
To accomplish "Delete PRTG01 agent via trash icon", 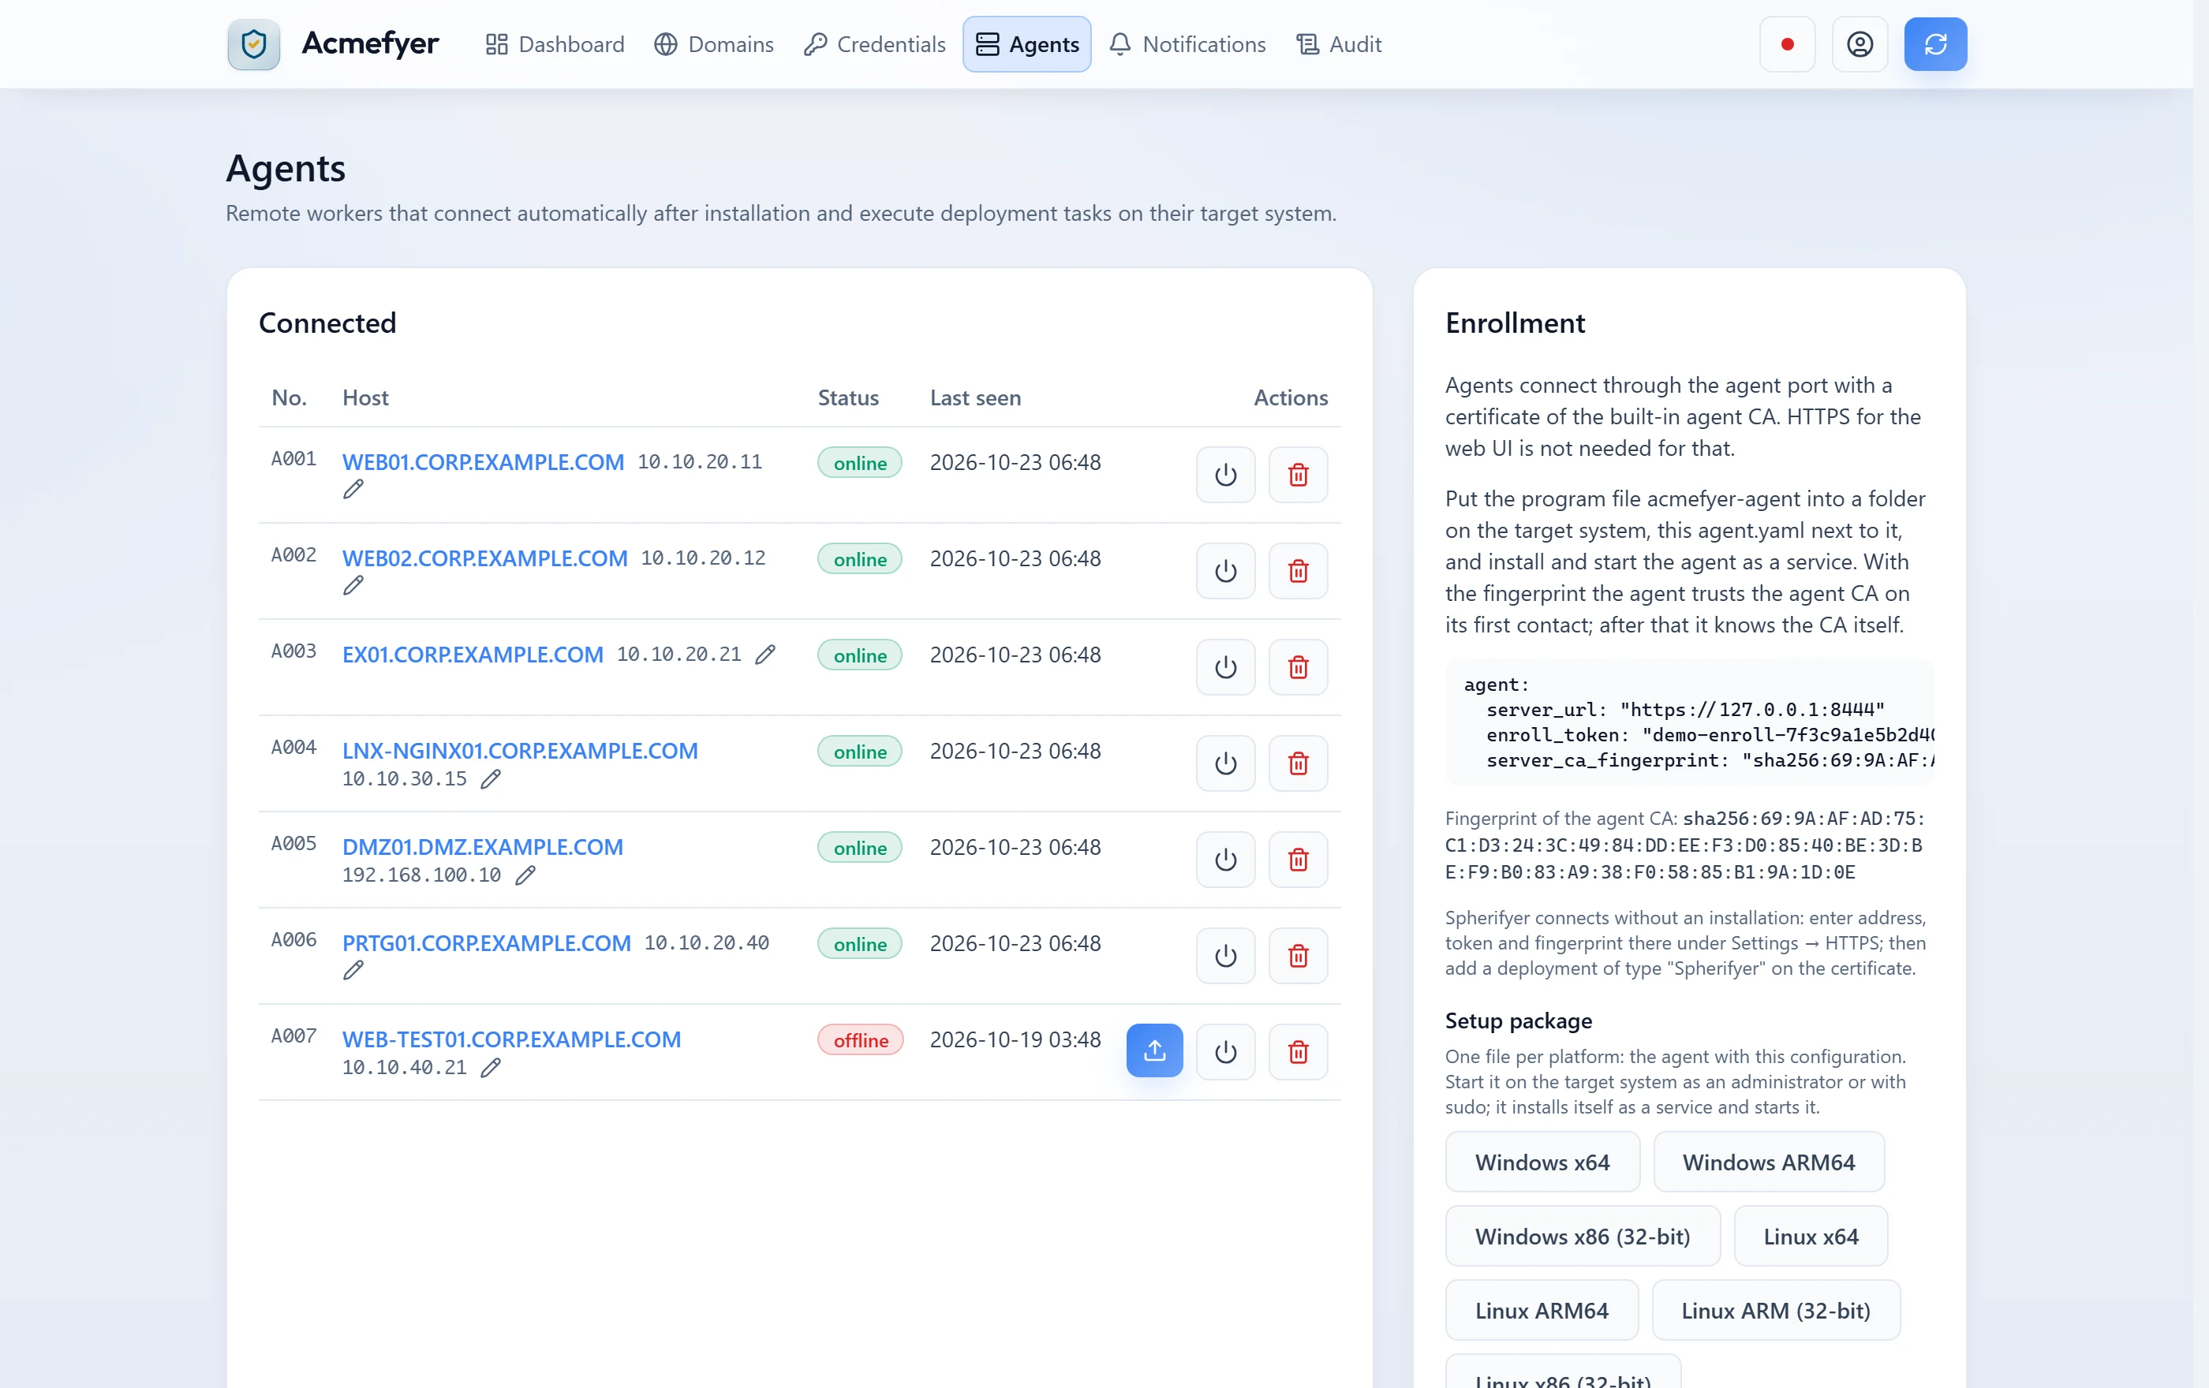I will tap(1297, 956).
